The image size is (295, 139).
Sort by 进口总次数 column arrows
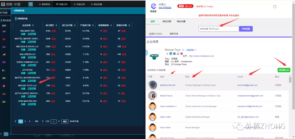point(75,25)
